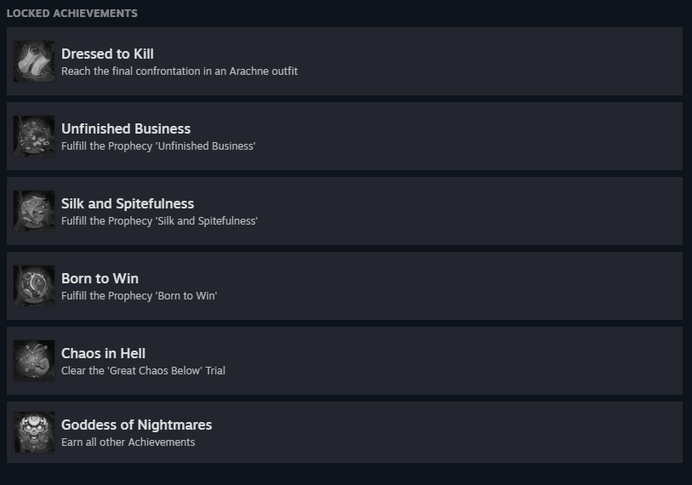Image resolution: width=692 pixels, height=485 pixels.
Task: Select the 'Silk and Spitefulness' title text
Action: (x=128, y=204)
